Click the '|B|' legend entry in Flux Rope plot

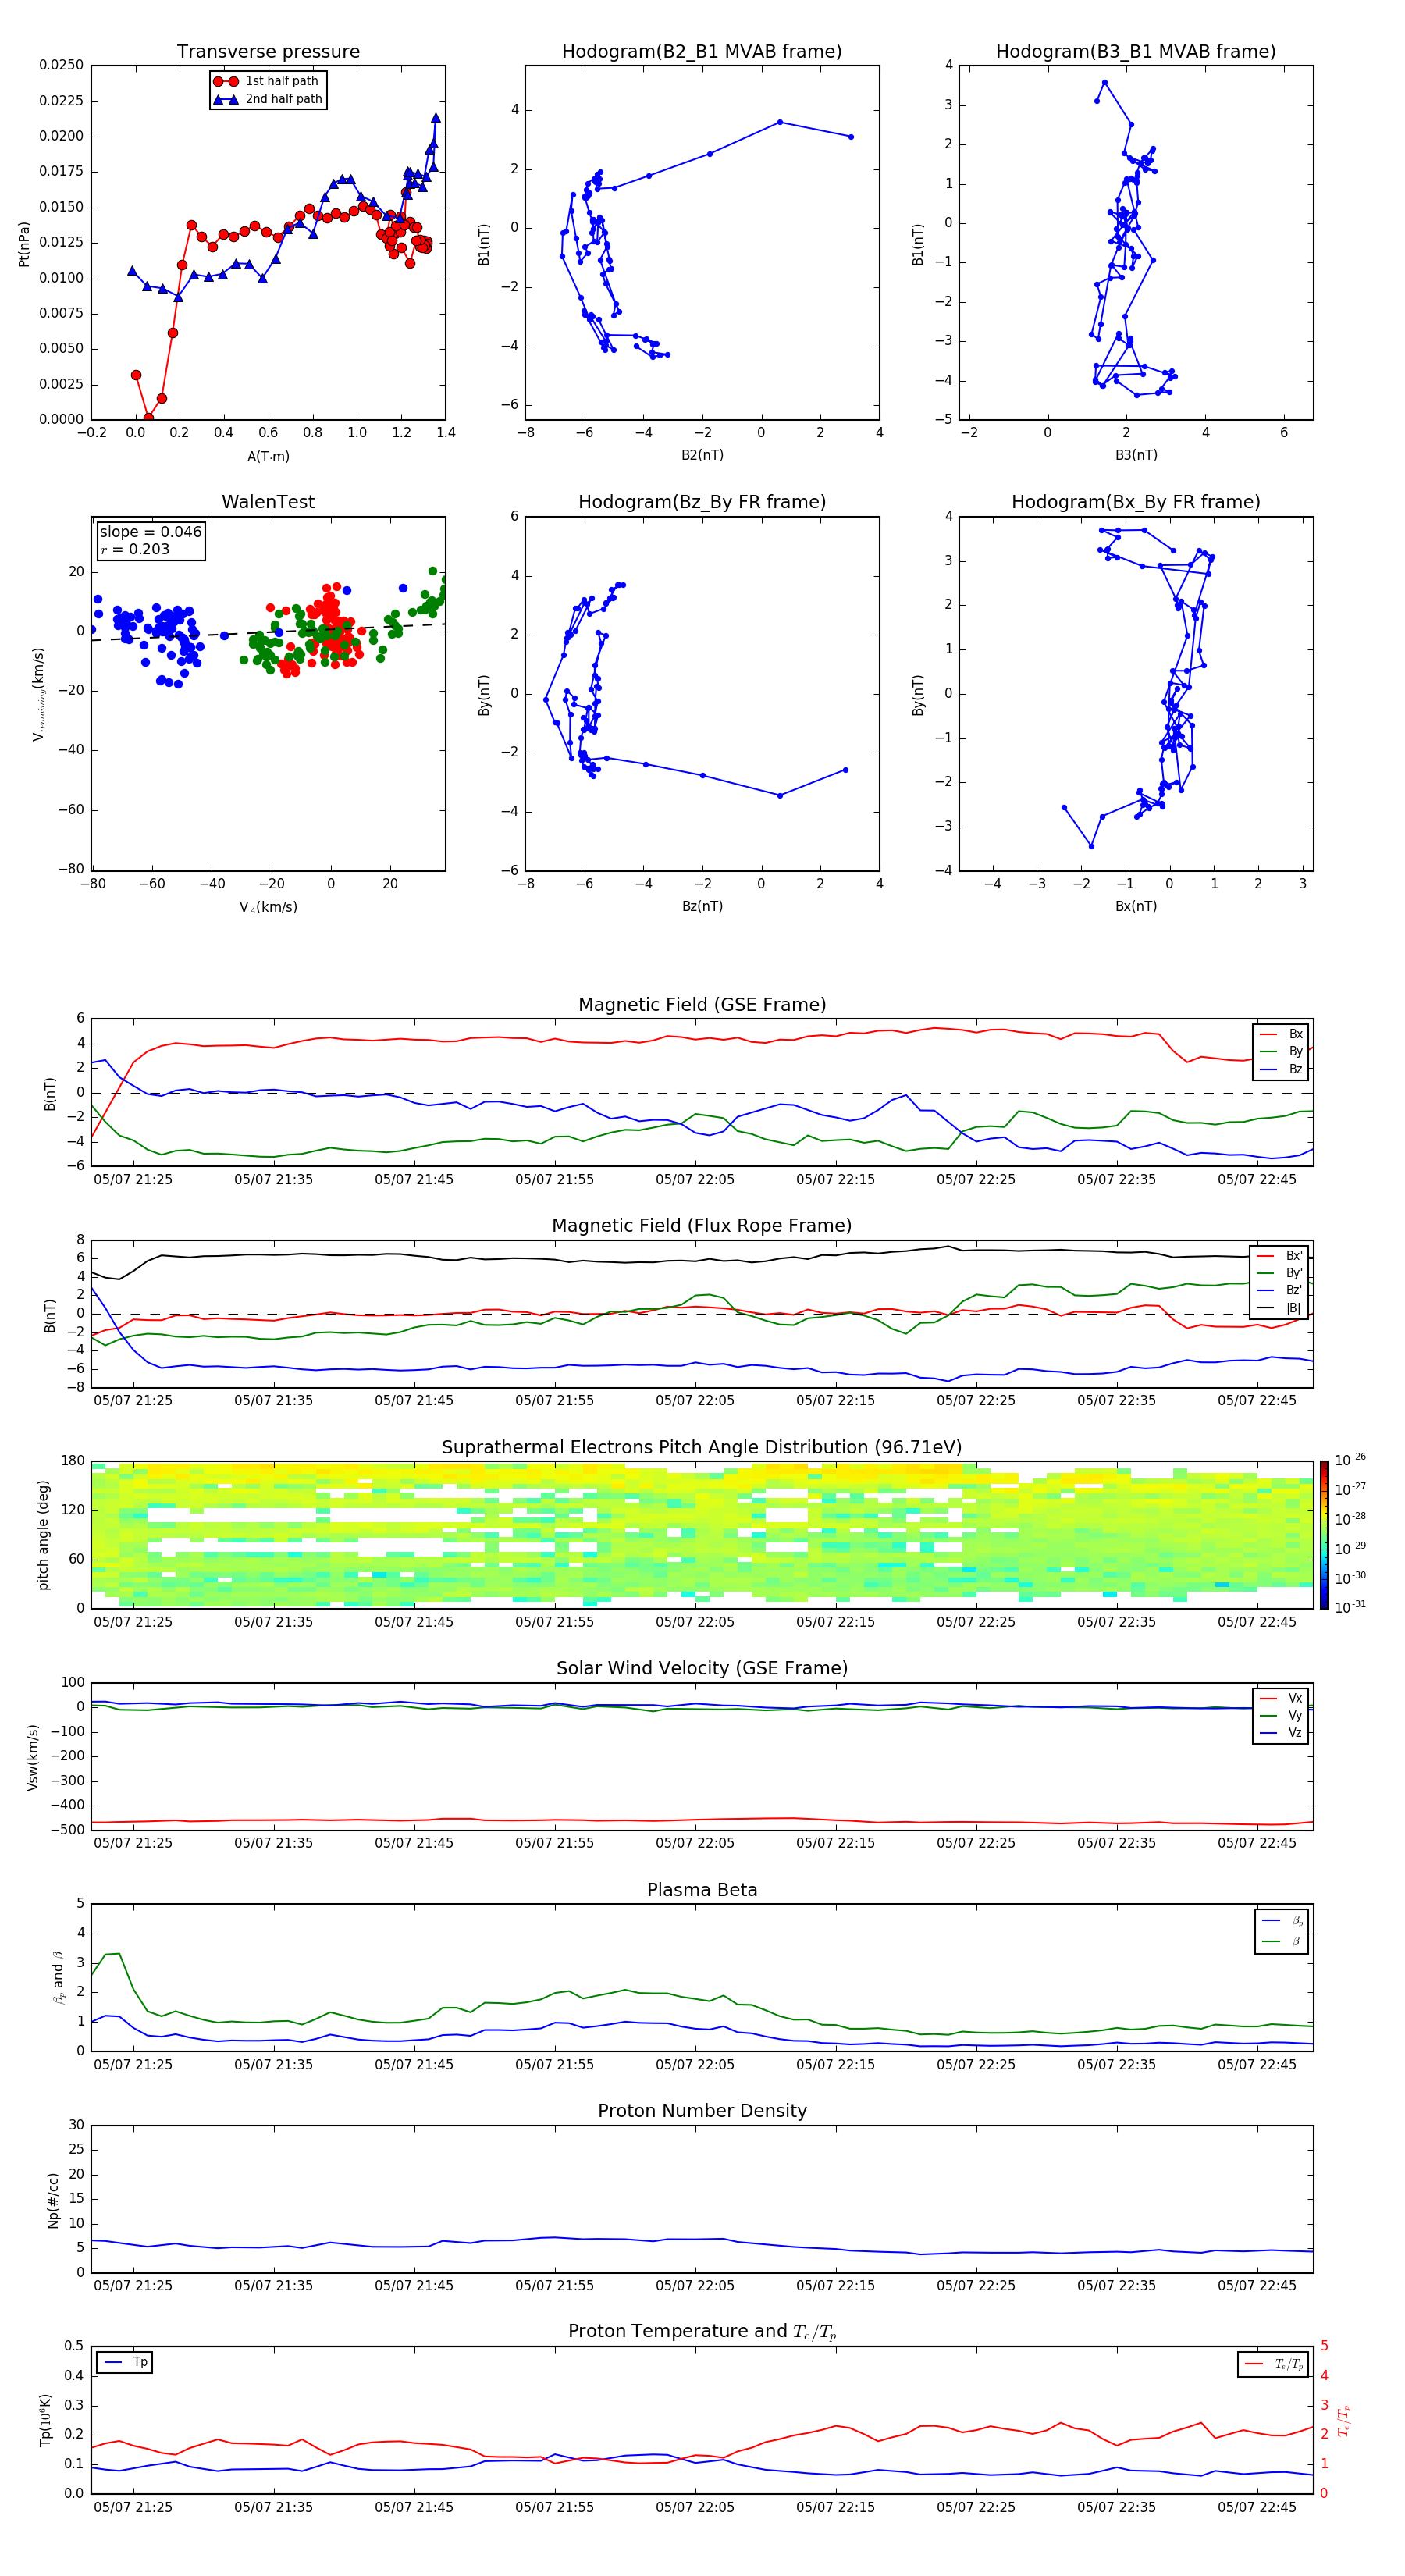1280,1308
